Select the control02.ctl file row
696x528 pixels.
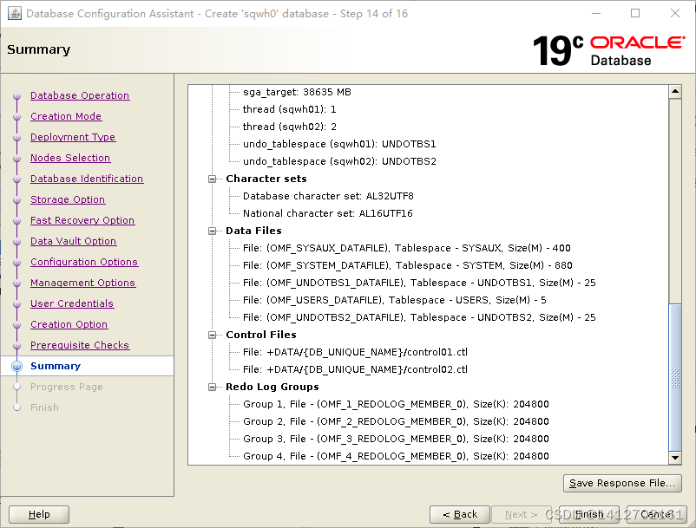pos(355,369)
